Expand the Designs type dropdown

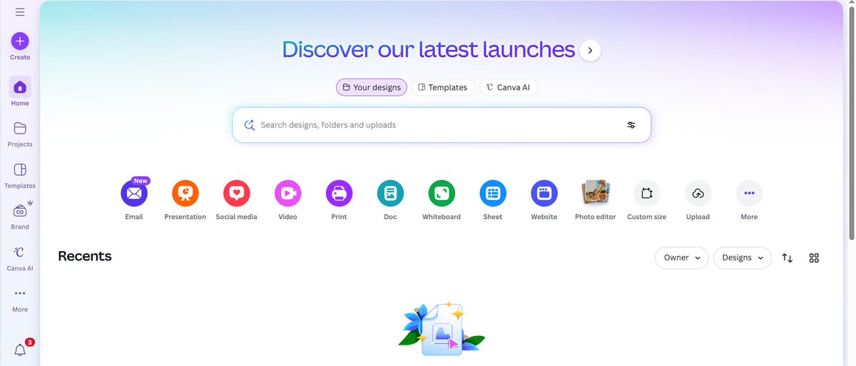pyautogui.click(x=743, y=258)
